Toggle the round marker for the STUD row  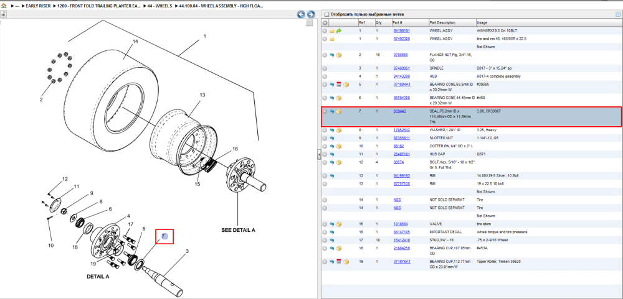pyautogui.click(x=325, y=240)
